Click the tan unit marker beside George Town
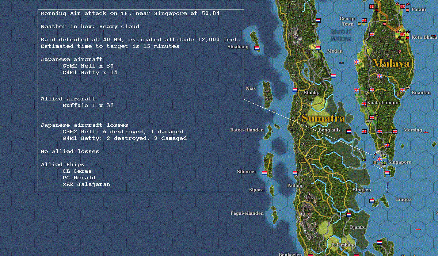438x256 pixels. (x=360, y=24)
